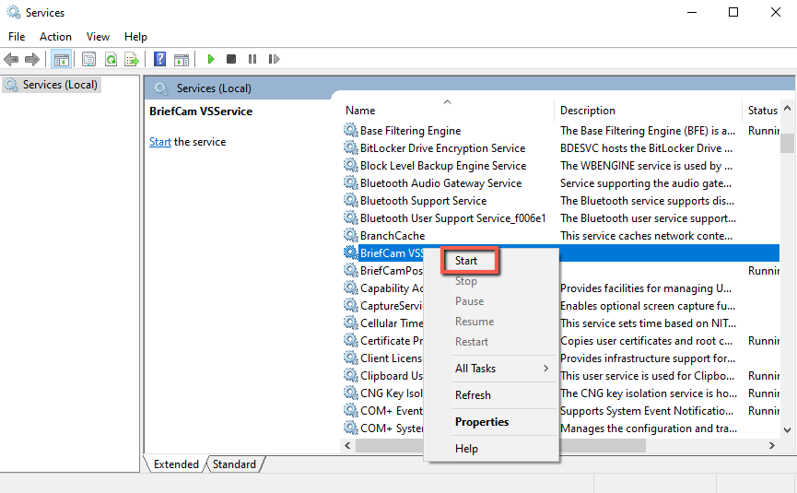
Task: Choose Help in the context menu
Action: 466,449
